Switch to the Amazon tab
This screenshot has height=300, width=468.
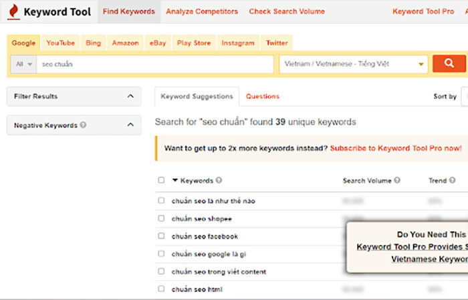126,43
